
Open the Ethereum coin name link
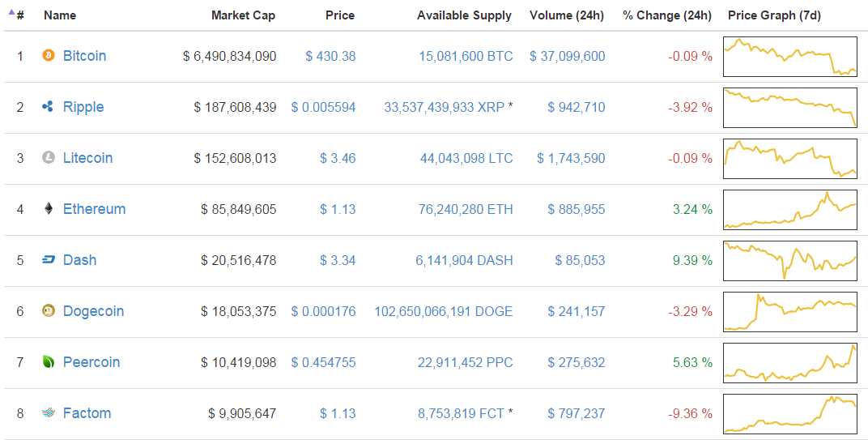(94, 209)
